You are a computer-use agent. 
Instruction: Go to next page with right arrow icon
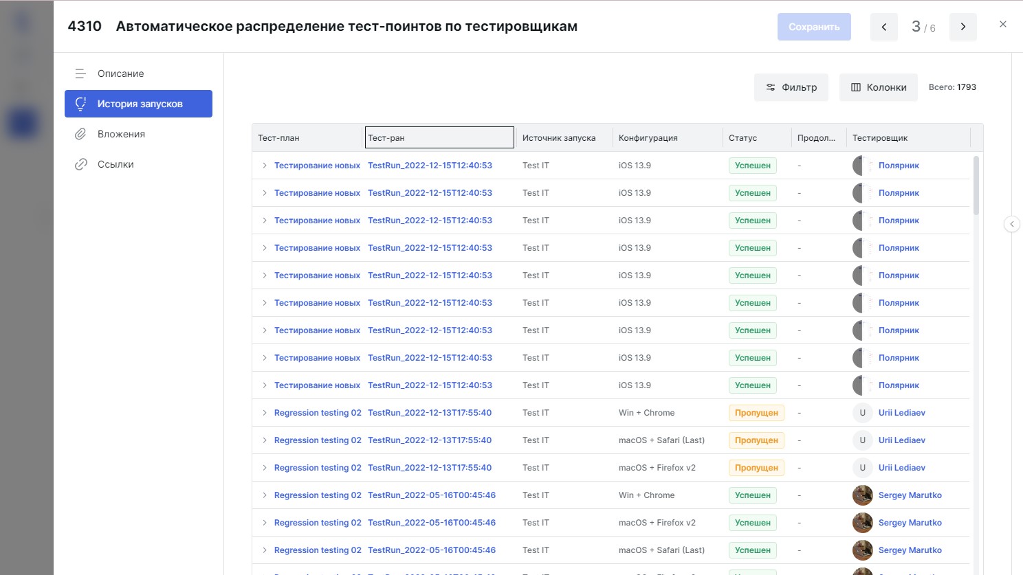pyautogui.click(x=962, y=26)
